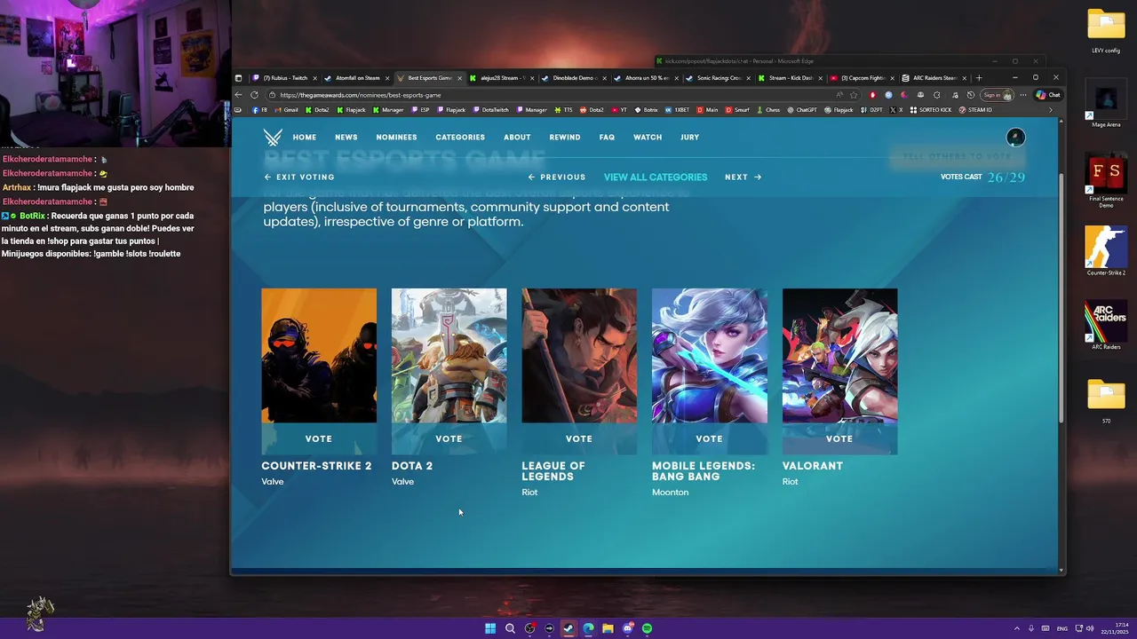Click EXIT VOTING link
The height and width of the screenshot is (639, 1137).
click(299, 177)
